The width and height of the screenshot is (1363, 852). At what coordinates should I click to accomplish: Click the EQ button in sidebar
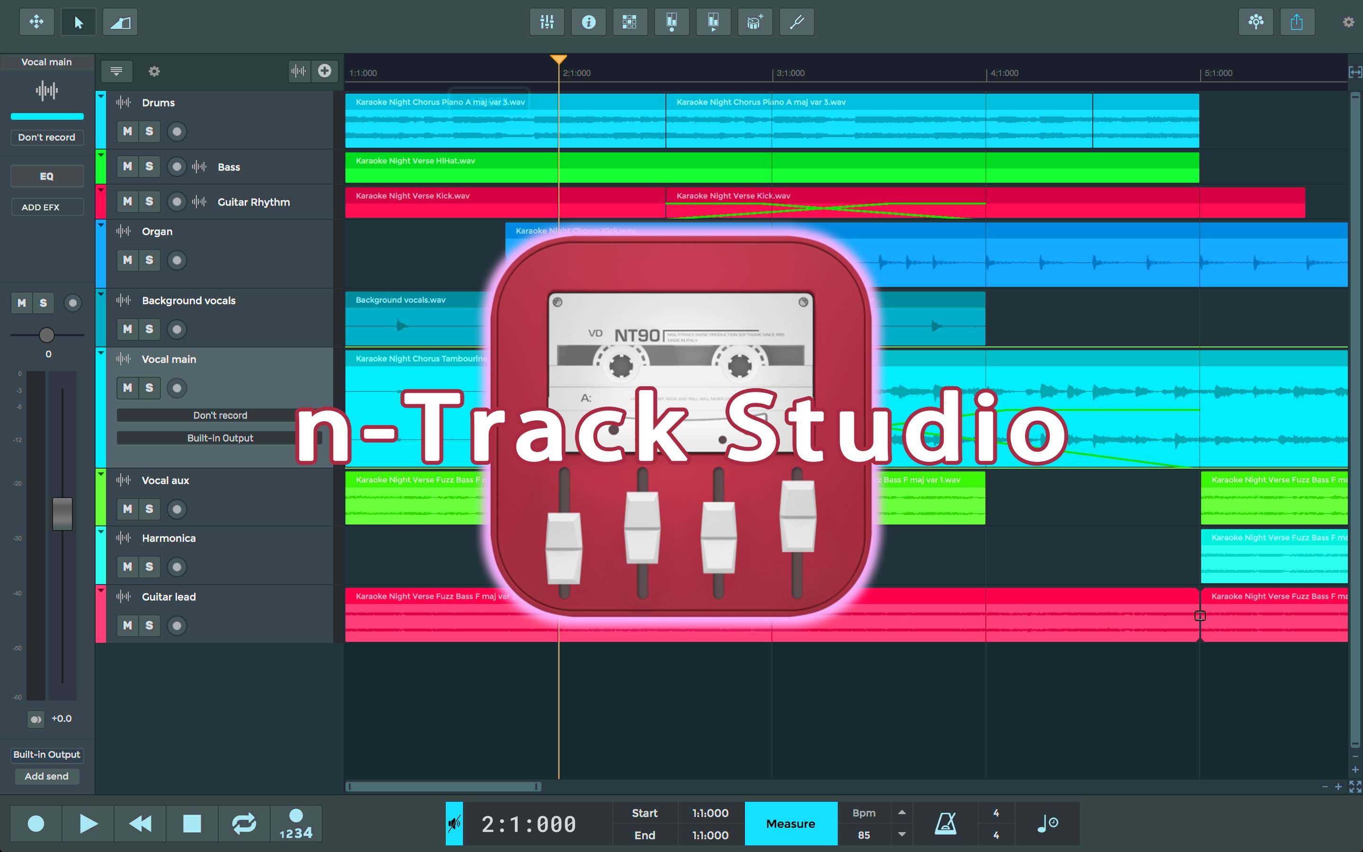click(x=47, y=177)
